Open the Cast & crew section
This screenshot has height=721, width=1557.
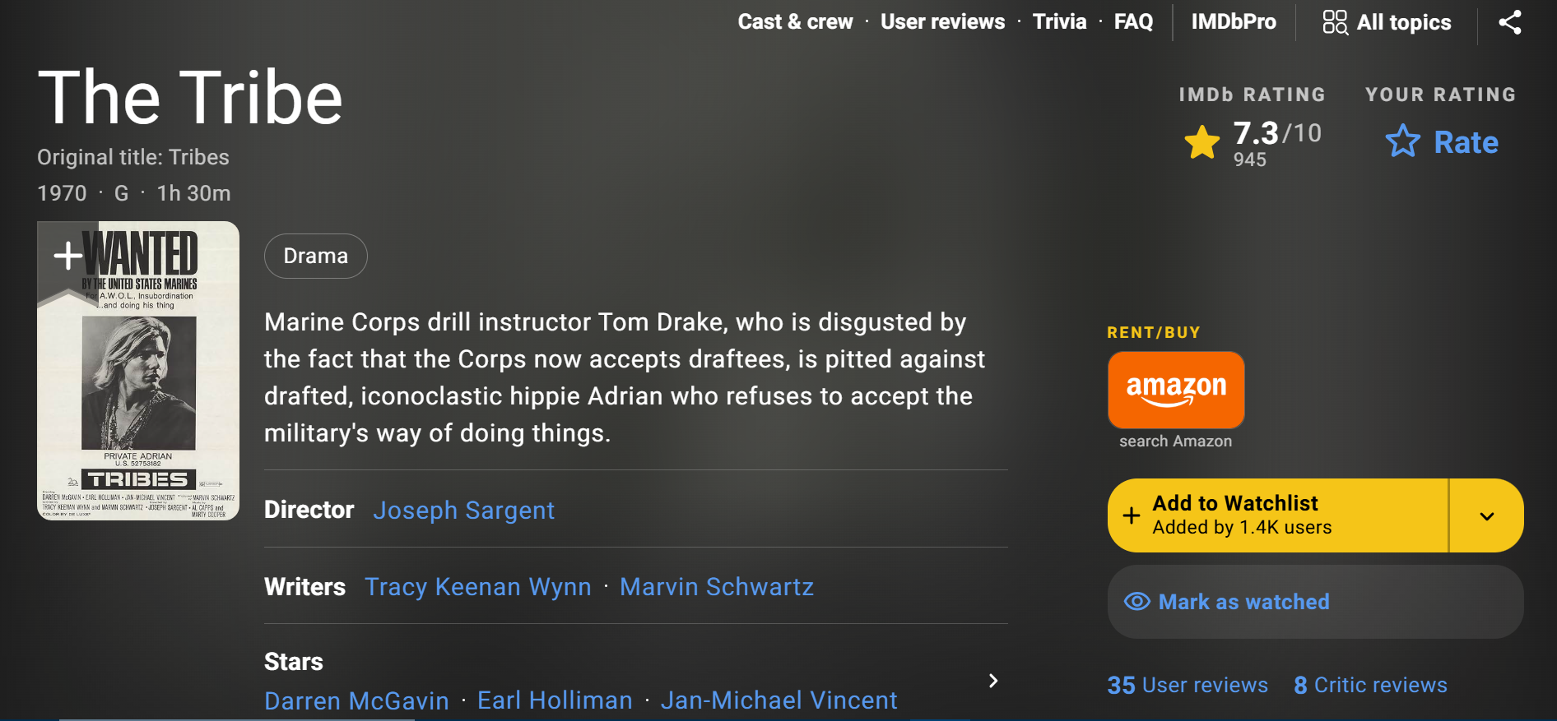click(x=795, y=22)
